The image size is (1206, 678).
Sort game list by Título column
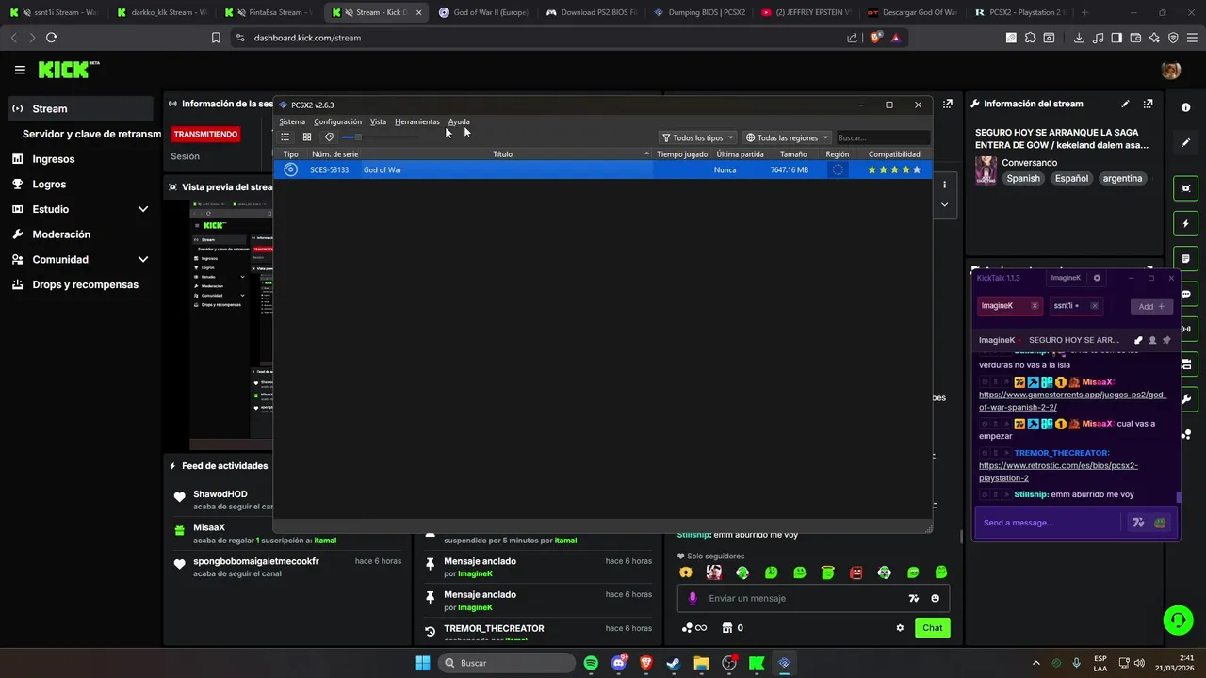click(x=502, y=153)
